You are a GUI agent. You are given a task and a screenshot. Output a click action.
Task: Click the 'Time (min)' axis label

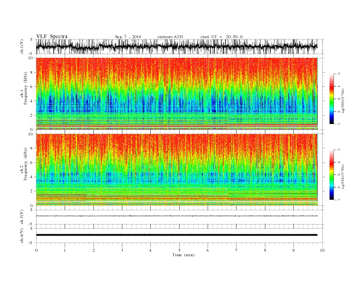[x=183, y=255]
